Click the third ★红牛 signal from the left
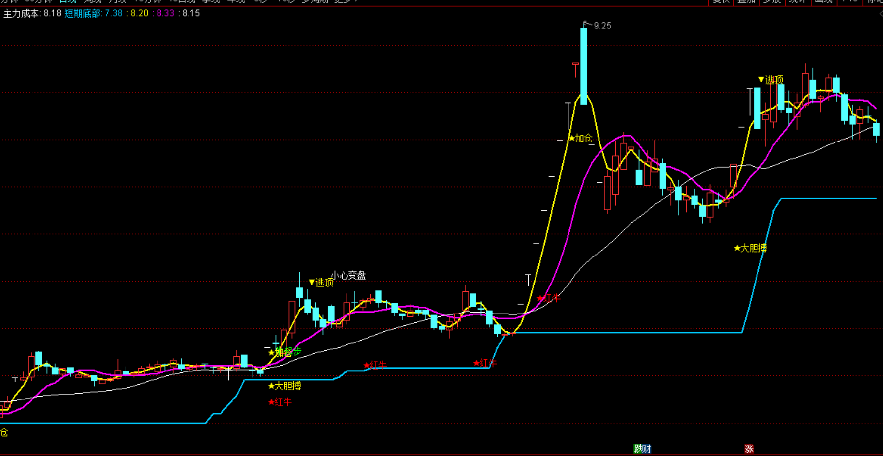Screen dimensions: 883x456 pyautogui.click(x=485, y=363)
